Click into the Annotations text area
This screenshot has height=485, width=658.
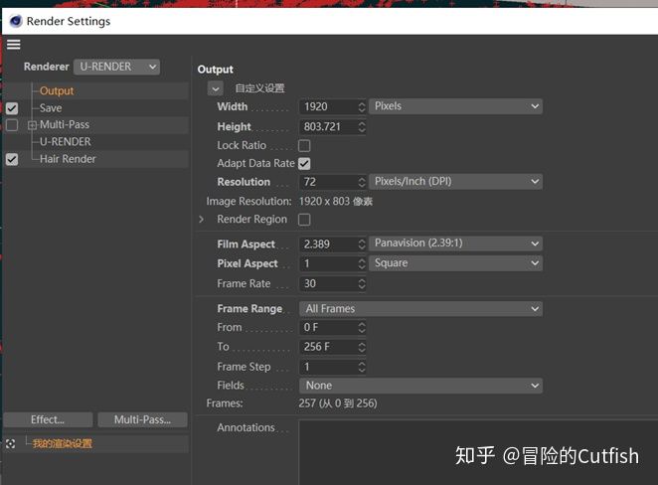point(477,452)
